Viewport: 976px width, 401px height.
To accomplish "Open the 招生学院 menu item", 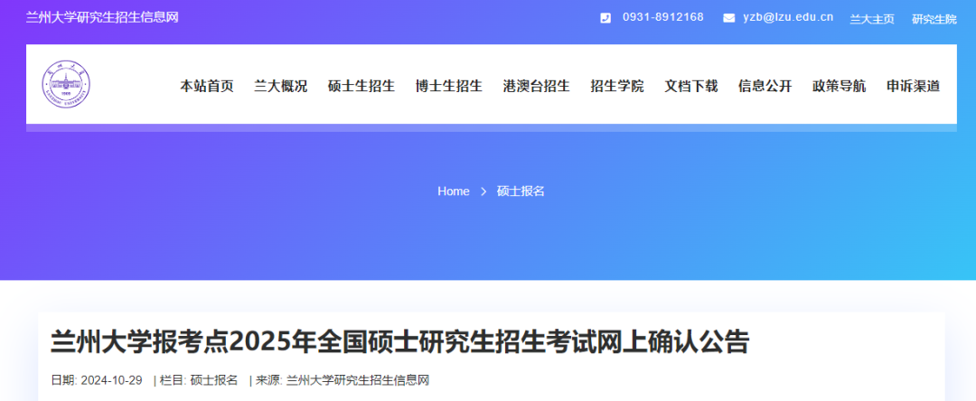I will tap(617, 87).
